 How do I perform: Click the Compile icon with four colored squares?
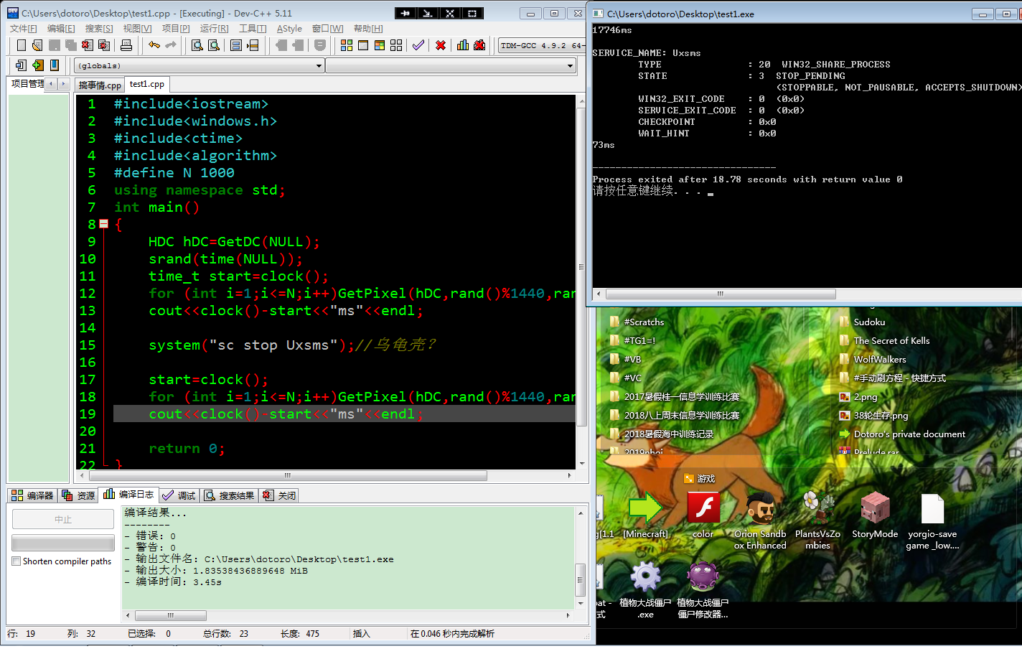[347, 45]
